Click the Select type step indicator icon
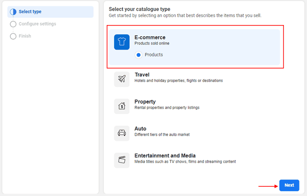Viewport: 307px width, 196px height. pyautogui.click(x=13, y=12)
